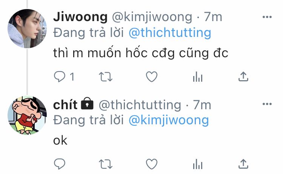Viewport: 283px width, 174px height.
Task: Open more options on Jiwoong's tweet
Action: click(x=267, y=17)
